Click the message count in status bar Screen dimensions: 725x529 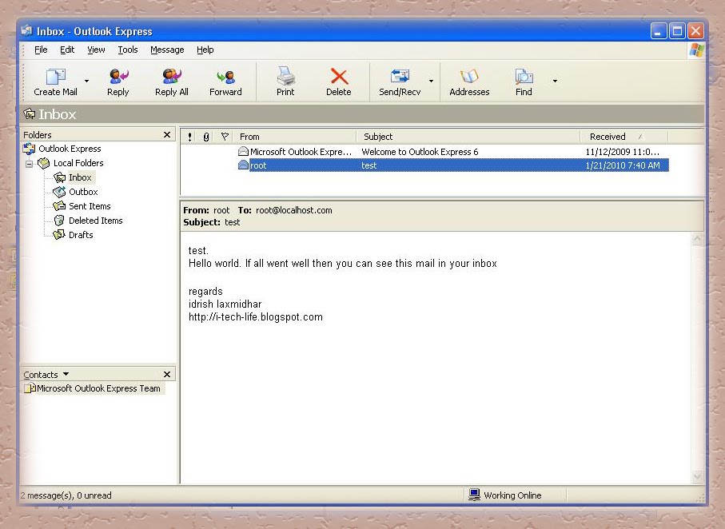click(66, 495)
